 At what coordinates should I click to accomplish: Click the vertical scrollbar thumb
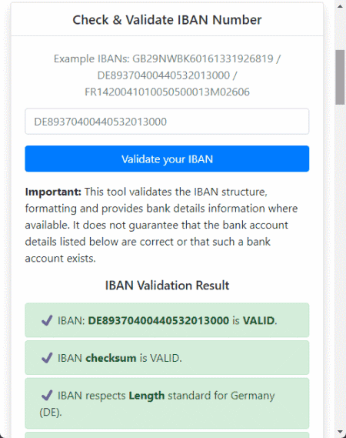pyautogui.click(x=340, y=78)
